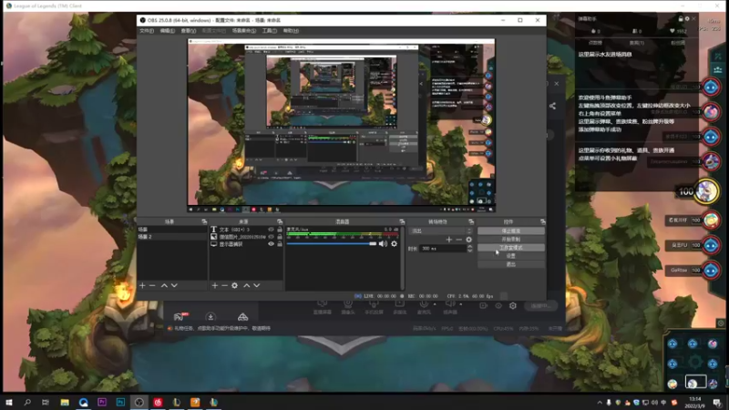Image resolution: width=729 pixels, height=410 pixels.
Task: Undock the Scene Transitions panel icon
Action: point(471,221)
